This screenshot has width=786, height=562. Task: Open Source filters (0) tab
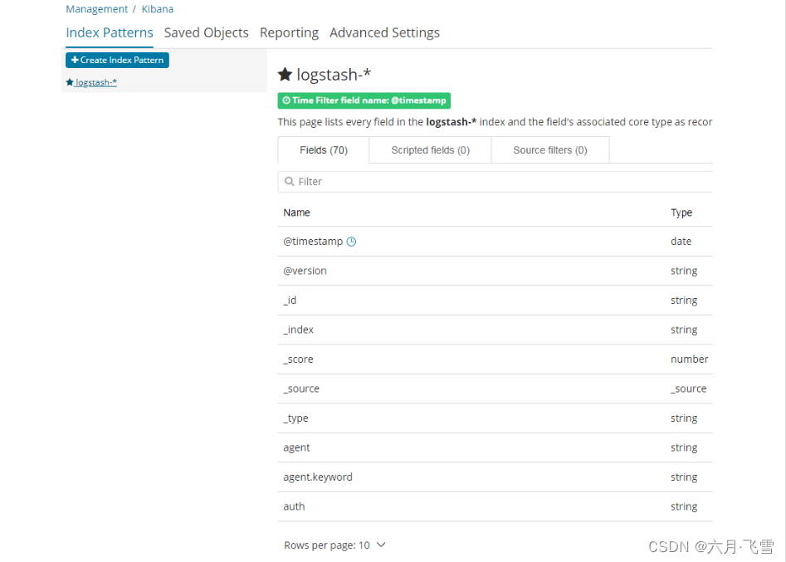[550, 150]
